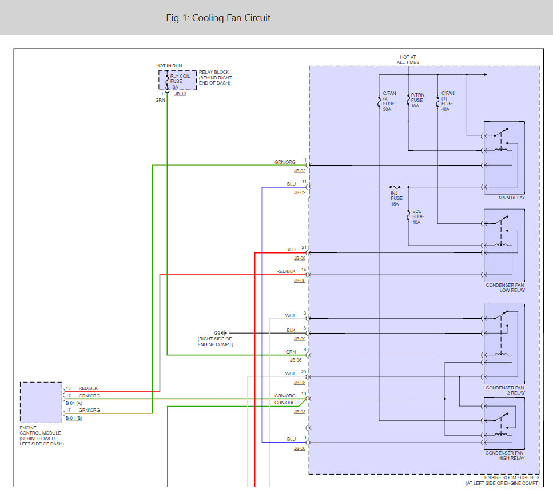Click the Relay Block location label
The height and width of the screenshot is (490, 553).
(x=215, y=78)
